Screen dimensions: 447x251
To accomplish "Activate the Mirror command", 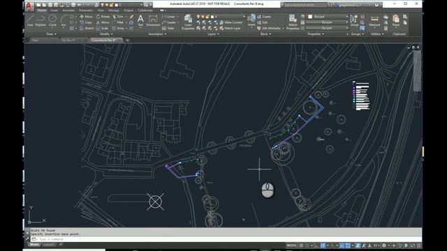I will 103,22.
